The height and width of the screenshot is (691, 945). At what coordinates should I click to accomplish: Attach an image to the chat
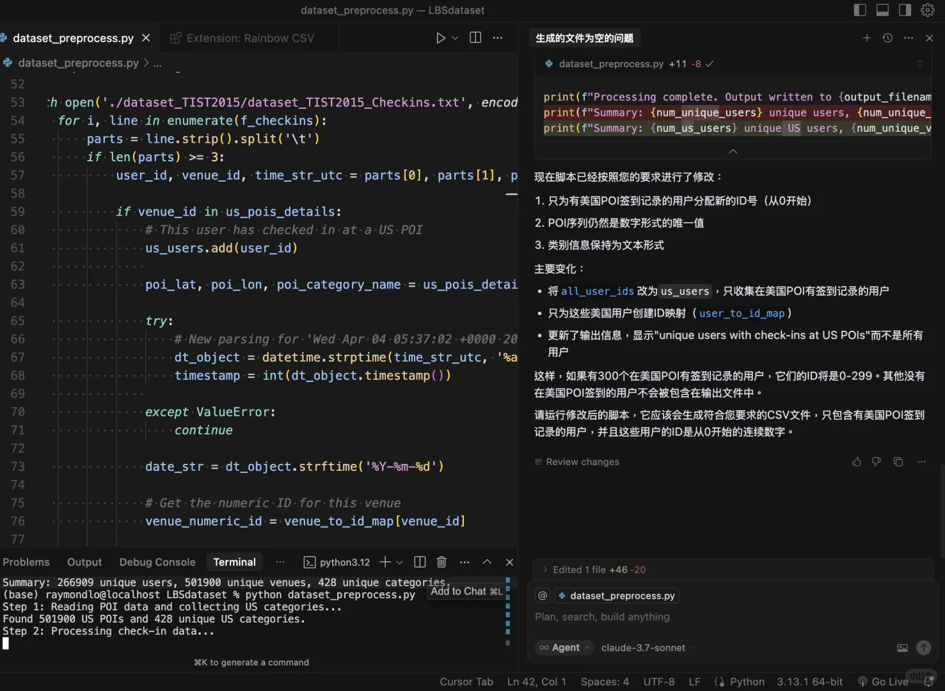point(902,648)
